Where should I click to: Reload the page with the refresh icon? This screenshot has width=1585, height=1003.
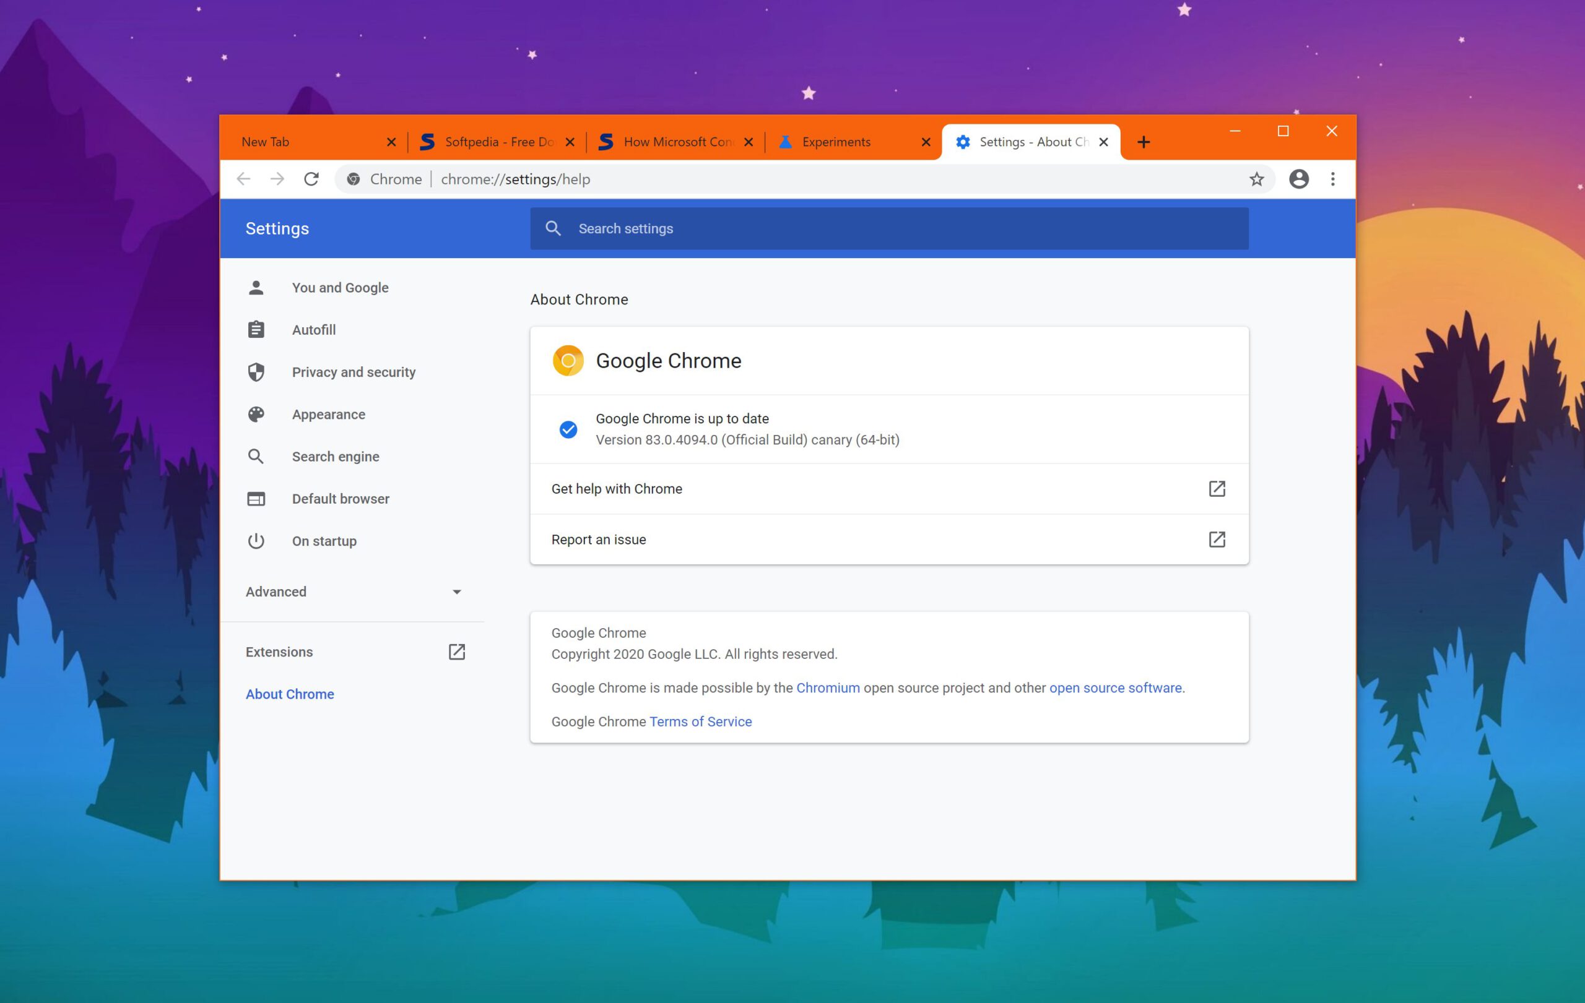[311, 179]
